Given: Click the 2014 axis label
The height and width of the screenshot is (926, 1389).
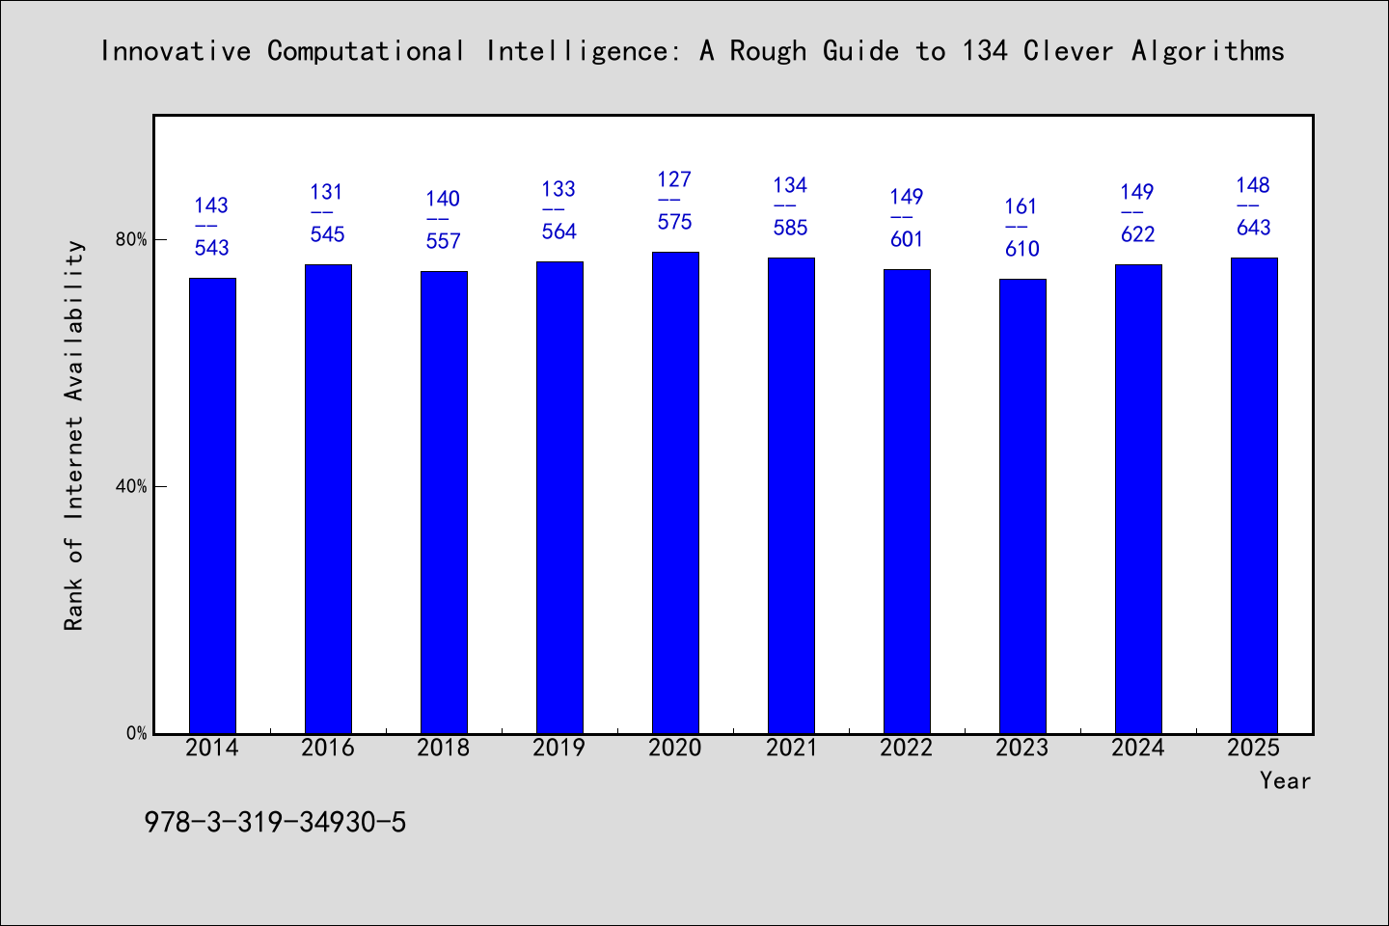Looking at the screenshot, I should coord(212,748).
